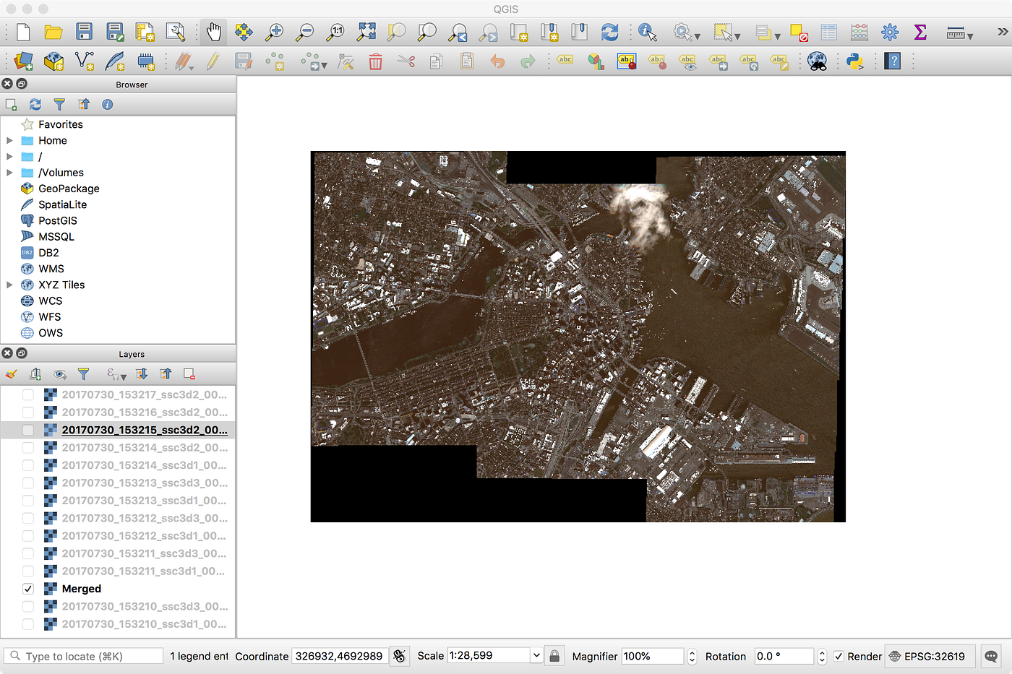This screenshot has height=674, width=1012.
Task: Expand the Home folder in Browser
Action: pyautogui.click(x=9, y=141)
